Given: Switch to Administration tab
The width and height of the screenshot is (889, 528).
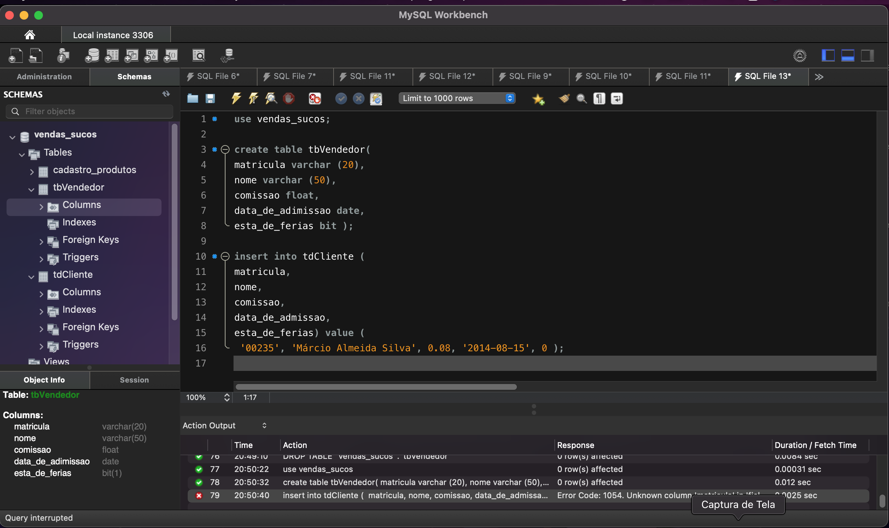Looking at the screenshot, I should coord(44,77).
